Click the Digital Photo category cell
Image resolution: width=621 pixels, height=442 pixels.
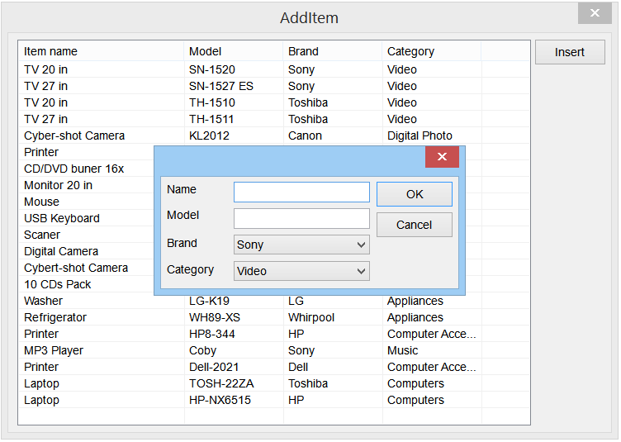(420, 135)
